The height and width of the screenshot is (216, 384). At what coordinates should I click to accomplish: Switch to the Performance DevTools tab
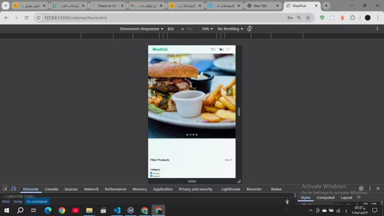[115, 189]
